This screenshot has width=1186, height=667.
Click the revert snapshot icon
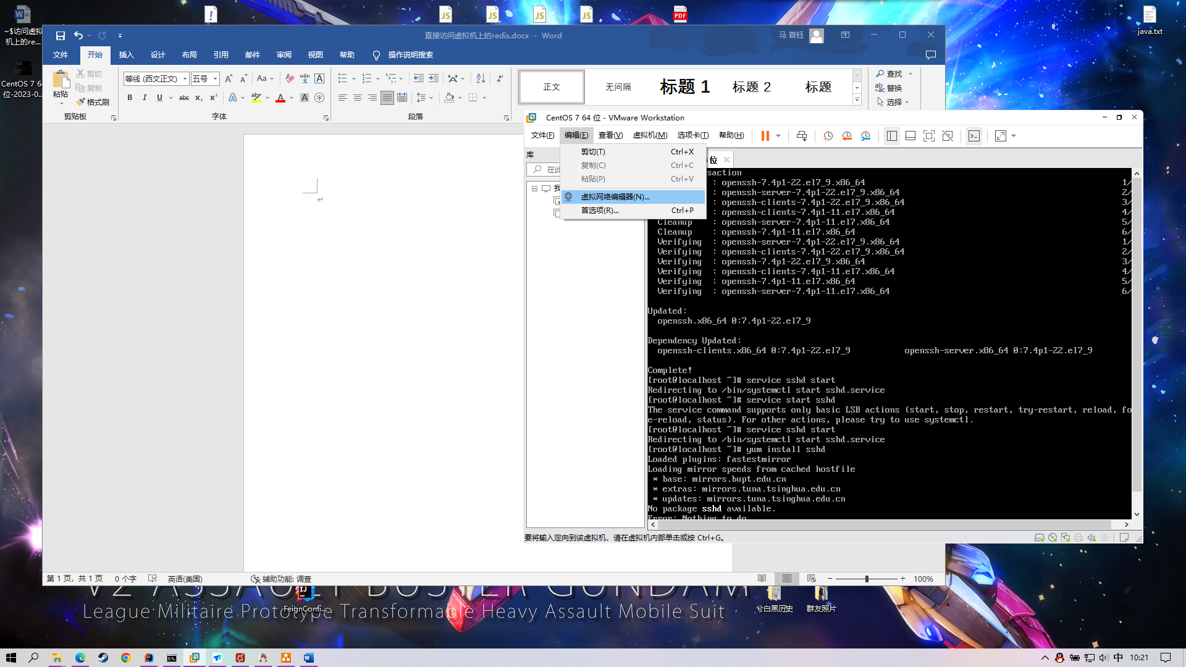(847, 136)
